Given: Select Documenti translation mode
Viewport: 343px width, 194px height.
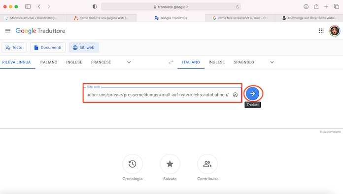Looking at the screenshot, I should point(48,47).
